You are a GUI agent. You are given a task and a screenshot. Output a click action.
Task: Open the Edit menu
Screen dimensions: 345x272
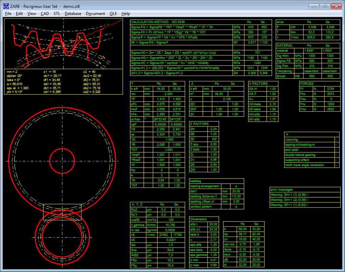click(19, 14)
